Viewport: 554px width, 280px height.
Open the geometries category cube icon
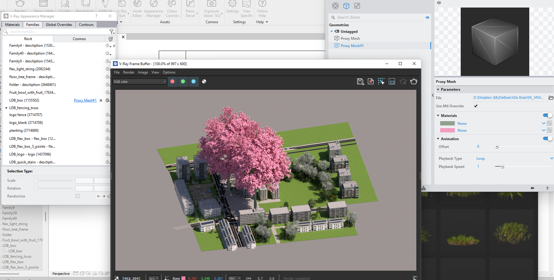(346, 6)
